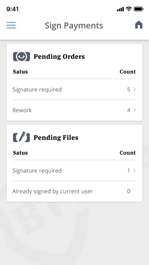
Task: Expand the Rework row chevron
Action: (x=135, y=110)
